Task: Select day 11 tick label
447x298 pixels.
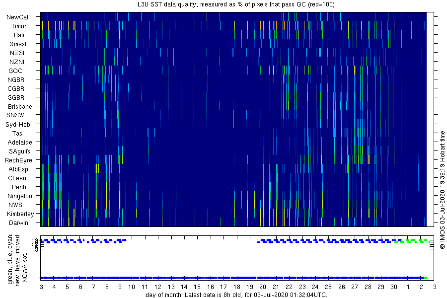Action: (145, 287)
